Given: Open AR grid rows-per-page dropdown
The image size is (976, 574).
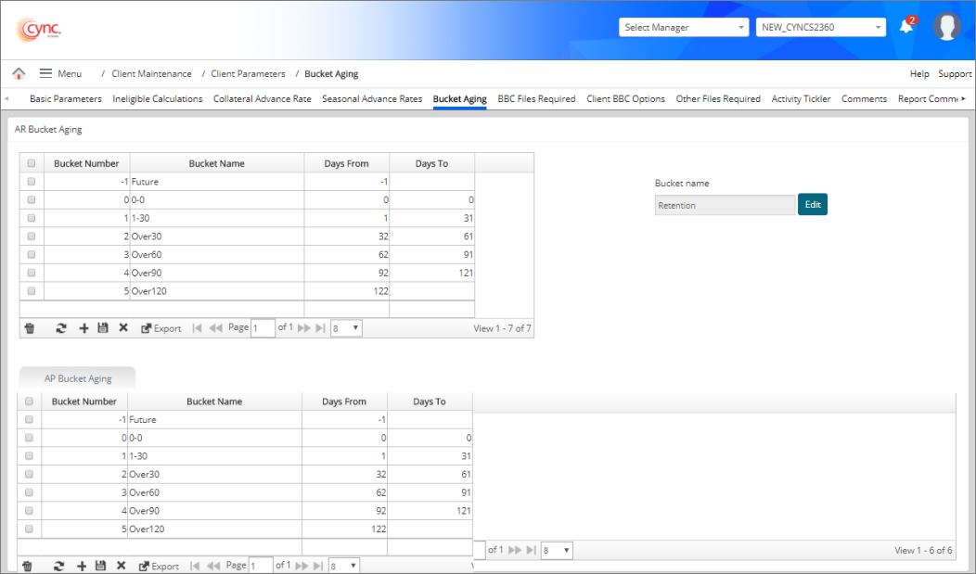Looking at the screenshot, I should point(345,328).
